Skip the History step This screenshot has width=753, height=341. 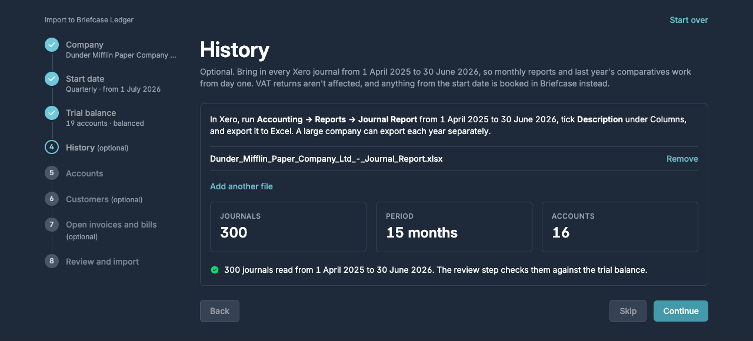click(x=628, y=311)
